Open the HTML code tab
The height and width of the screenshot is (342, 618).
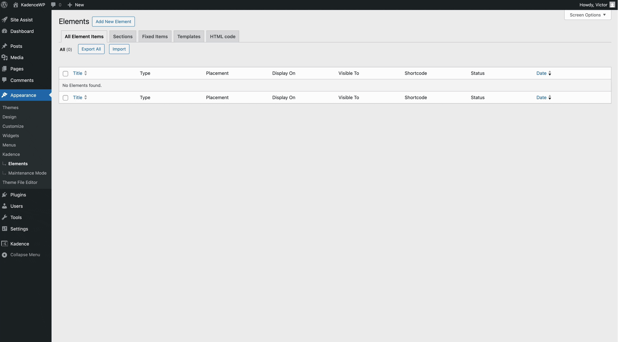click(222, 36)
